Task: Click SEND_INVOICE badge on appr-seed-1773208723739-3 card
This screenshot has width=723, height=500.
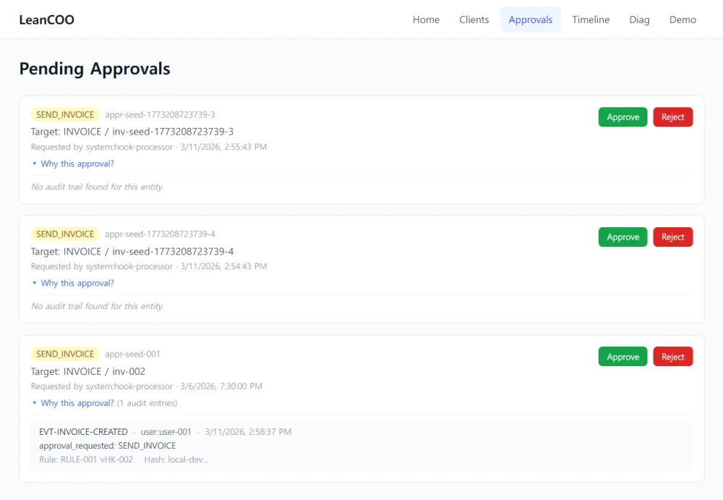Action: (65, 114)
